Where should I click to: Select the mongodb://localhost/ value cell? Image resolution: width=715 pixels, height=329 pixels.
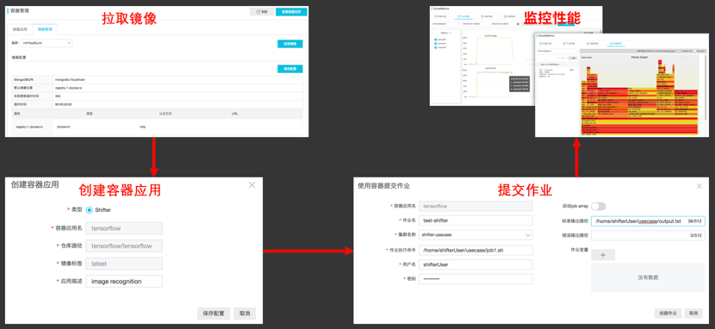click(177, 80)
